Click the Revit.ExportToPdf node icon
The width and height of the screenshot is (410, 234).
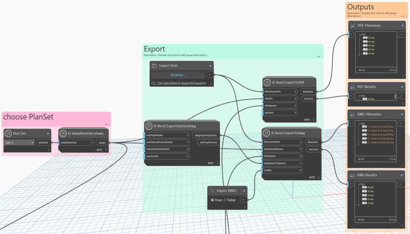coord(267,83)
